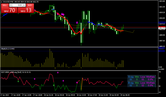Click the 17 Jan 2022 time label
This screenshot has width=166, height=97.
click(x=5, y=95)
